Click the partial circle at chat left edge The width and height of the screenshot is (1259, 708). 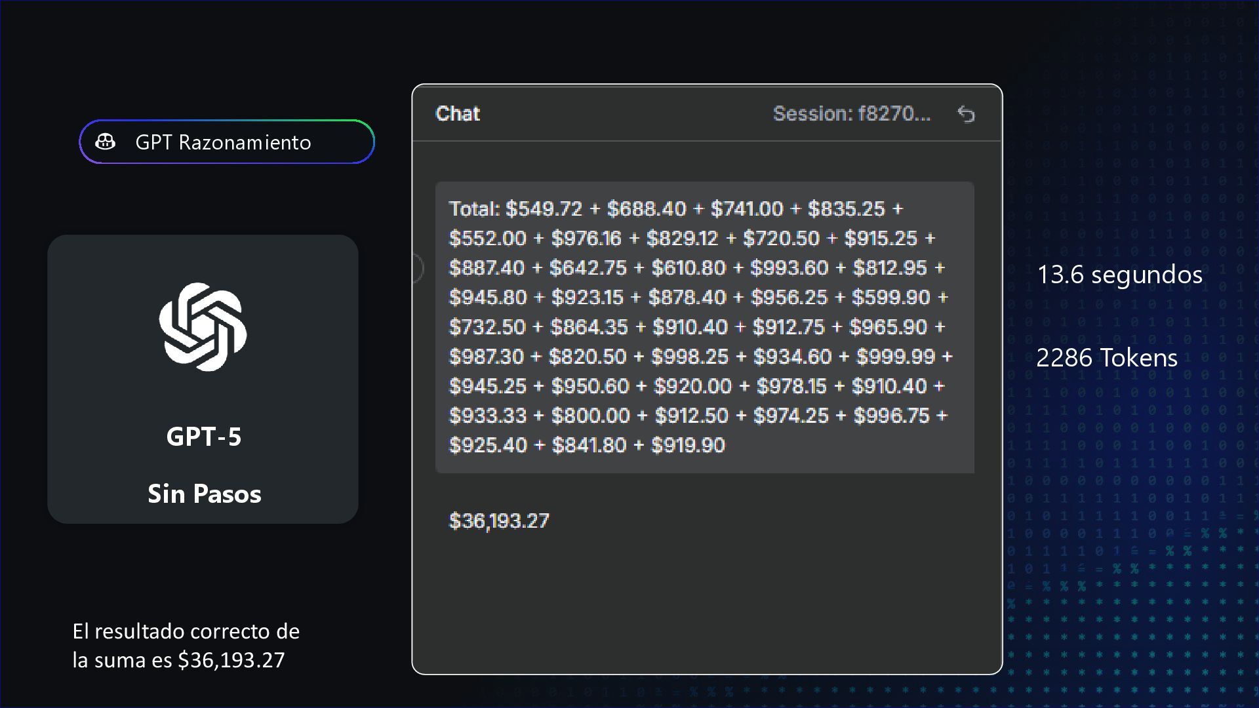click(x=418, y=268)
